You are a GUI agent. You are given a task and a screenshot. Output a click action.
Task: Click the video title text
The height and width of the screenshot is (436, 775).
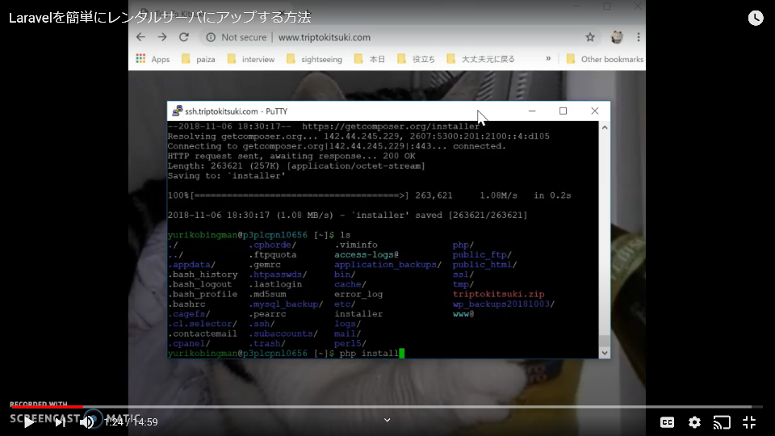click(160, 17)
